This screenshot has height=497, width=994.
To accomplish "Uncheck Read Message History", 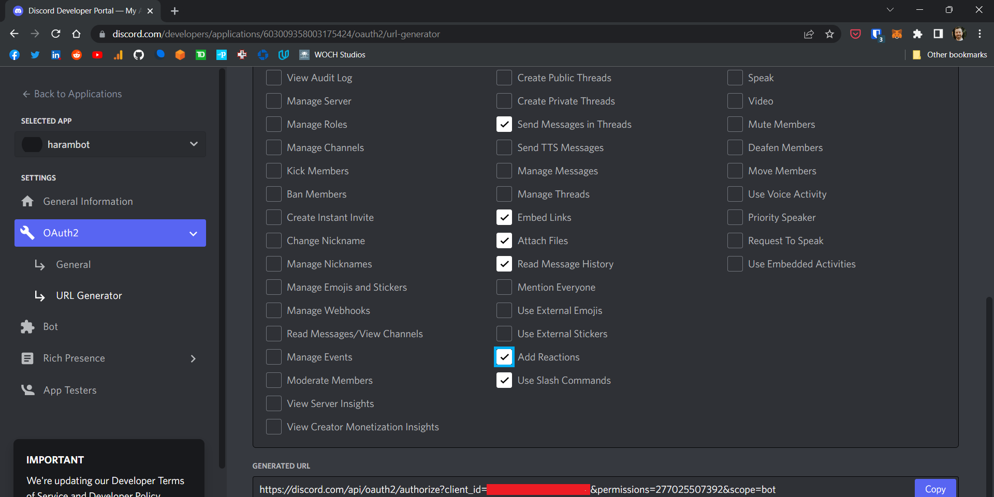I will pos(504,264).
